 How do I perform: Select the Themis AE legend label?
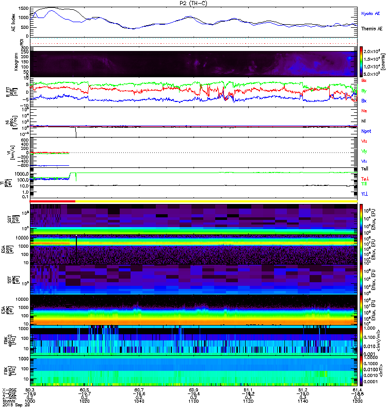tap(372, 29)
